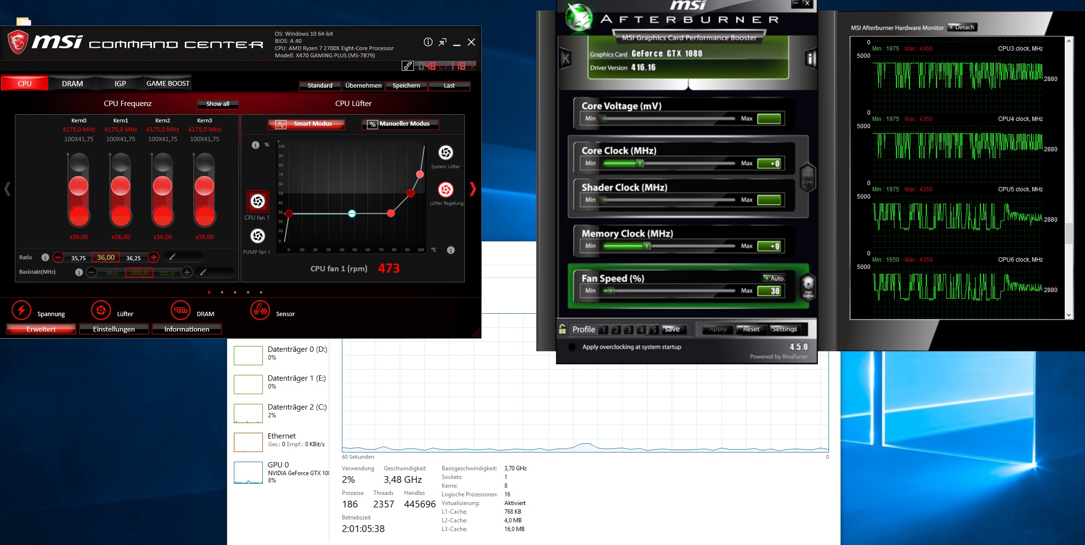Screen dimensions: 1085x545
Task: Click the Command Center pop-out arrow icon
Action: tap(443, 42)
